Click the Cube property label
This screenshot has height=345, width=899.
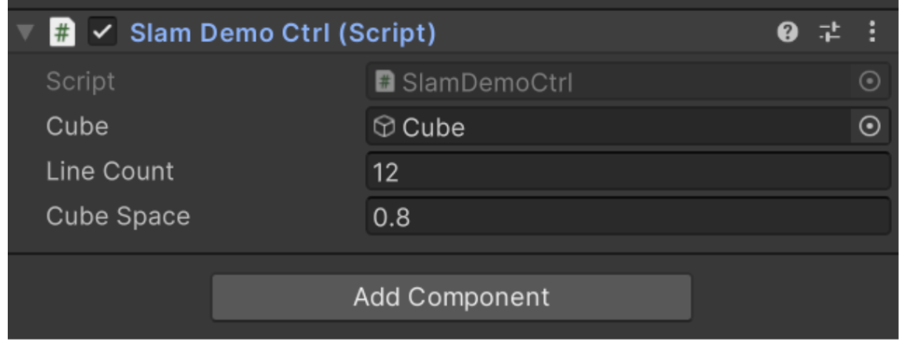(77, 126)
